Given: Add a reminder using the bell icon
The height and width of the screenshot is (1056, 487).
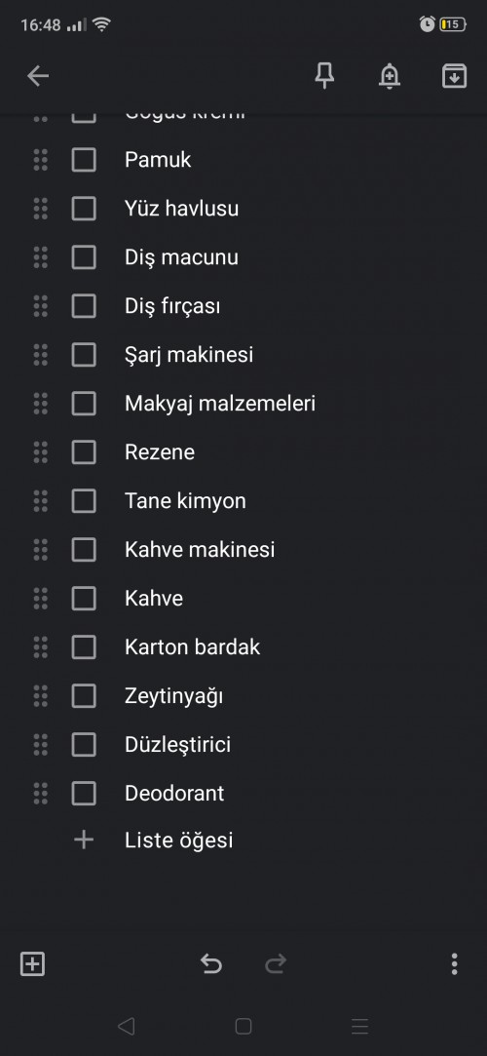Looking at the screenshot, I should [x=390, y=76].
